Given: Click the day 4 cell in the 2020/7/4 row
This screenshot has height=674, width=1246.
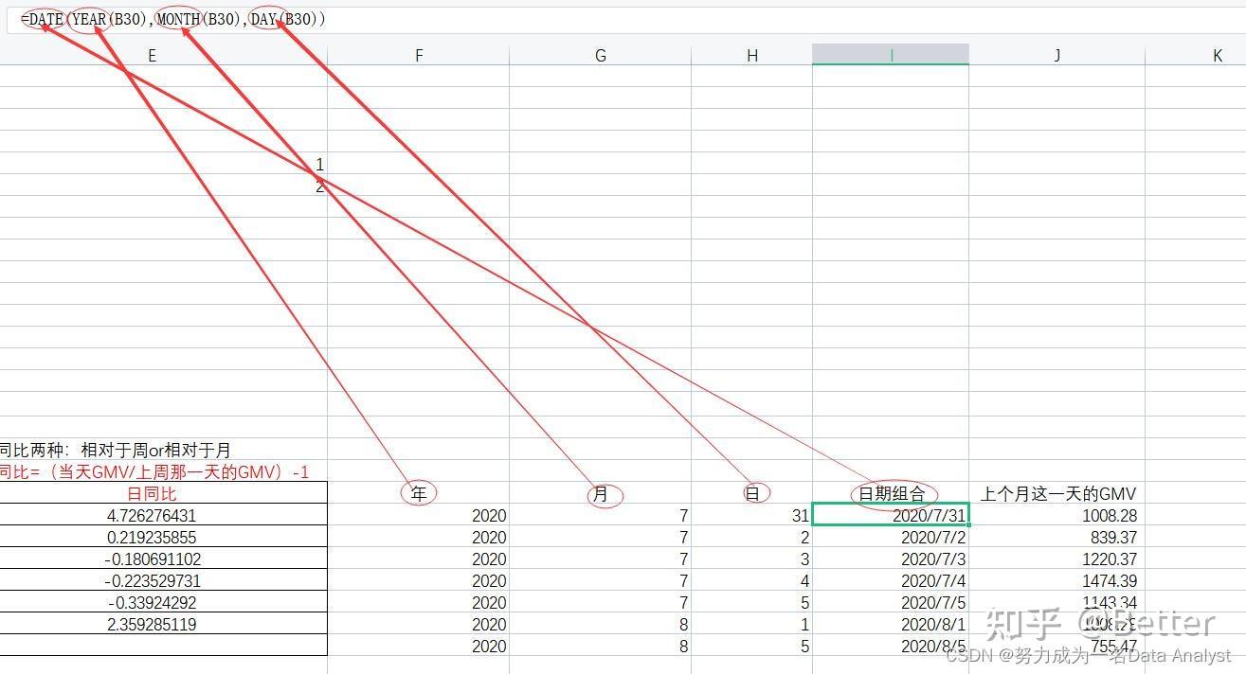Looking at the screenshot, I should pyautogui.click(x=751, y=580).
